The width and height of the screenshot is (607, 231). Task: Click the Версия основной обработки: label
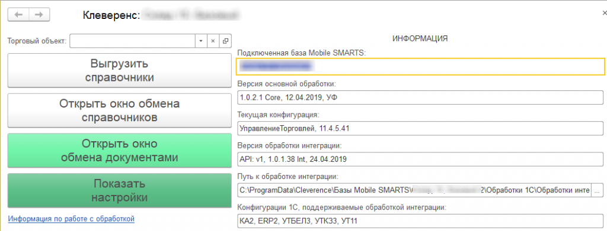point(286,84)
